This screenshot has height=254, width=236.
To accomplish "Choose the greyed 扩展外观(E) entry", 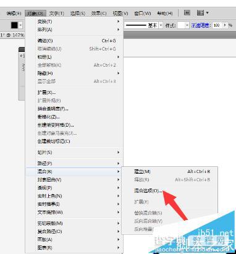I will (74, 101).
